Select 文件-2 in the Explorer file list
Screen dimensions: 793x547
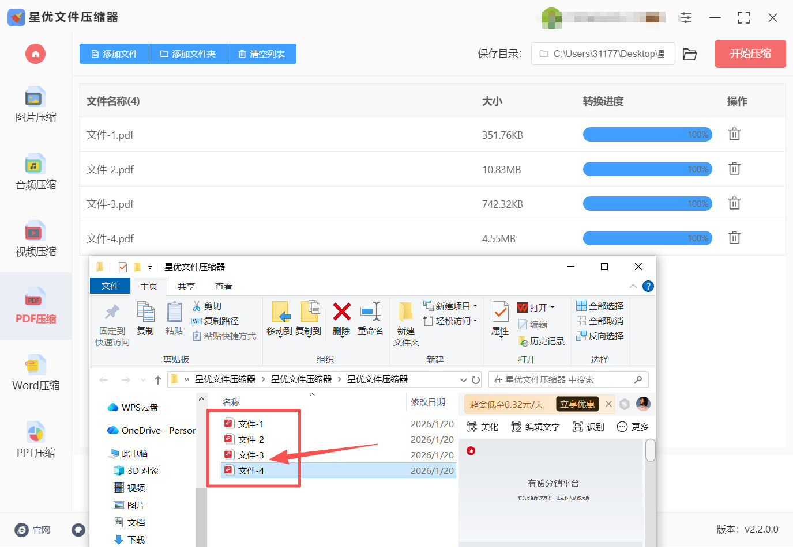251,439
